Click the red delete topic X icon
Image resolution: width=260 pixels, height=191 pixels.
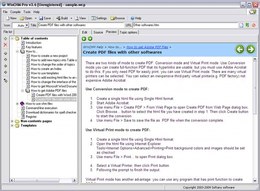pyautogui.click(x=5, y=45)
